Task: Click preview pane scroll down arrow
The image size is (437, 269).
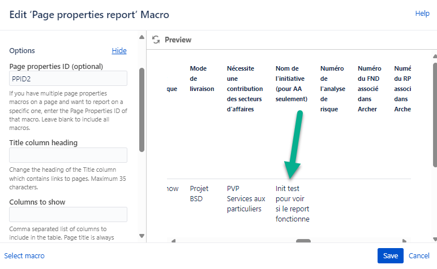Action: [x=435, y=239]
